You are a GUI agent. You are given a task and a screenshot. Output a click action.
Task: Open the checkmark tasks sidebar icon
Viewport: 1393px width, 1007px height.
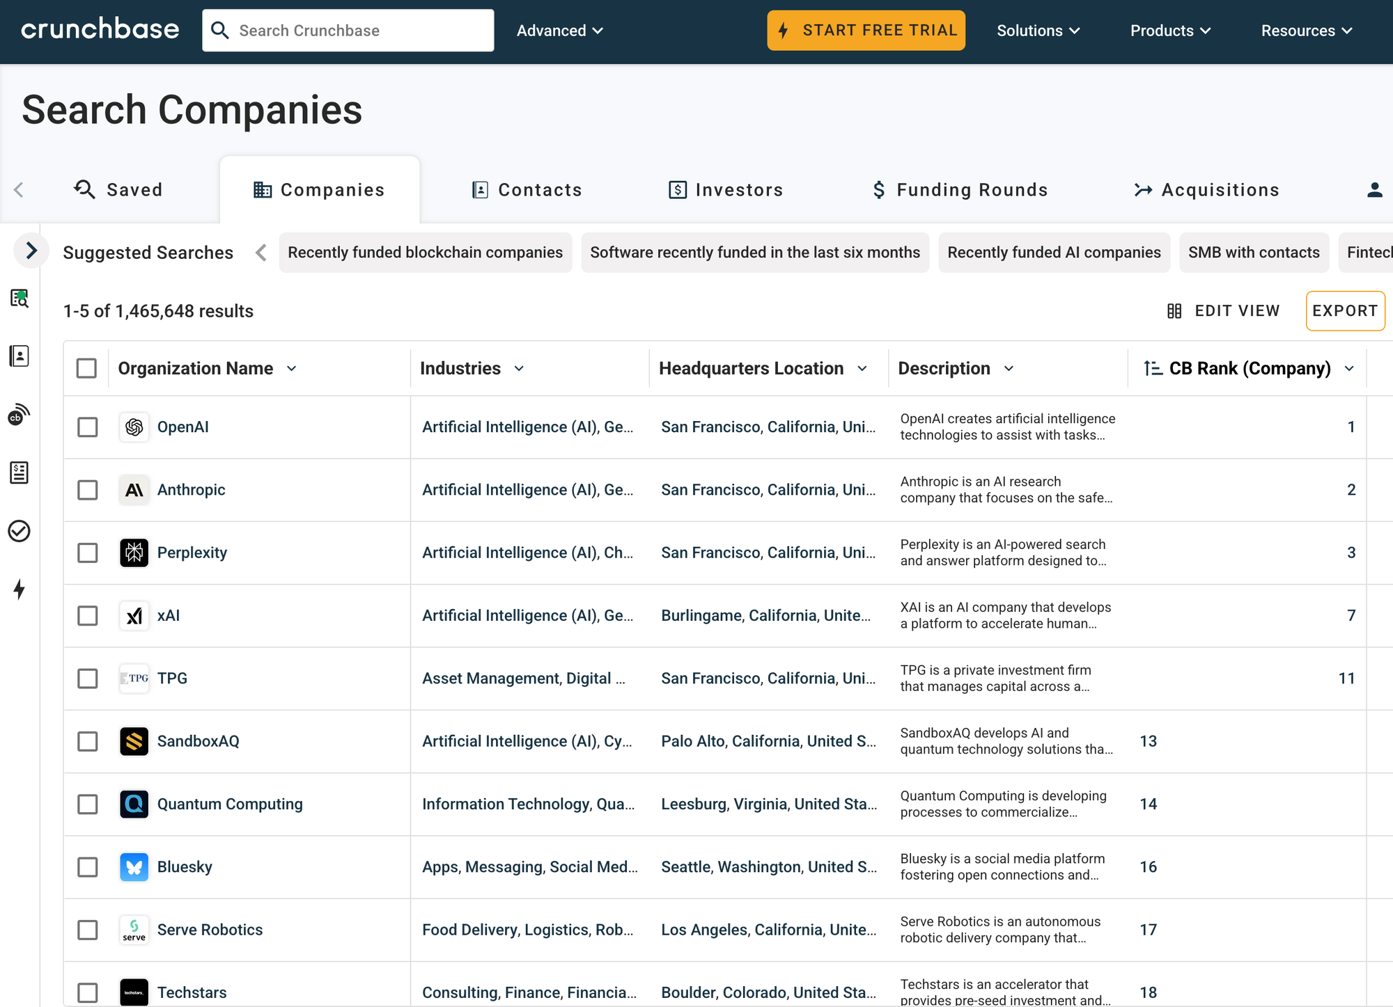coord(20,531)
